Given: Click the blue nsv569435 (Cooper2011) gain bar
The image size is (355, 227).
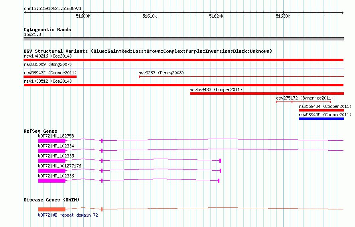Looking at the screenshot, I should (321, 119).
